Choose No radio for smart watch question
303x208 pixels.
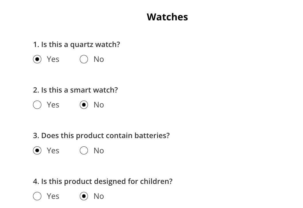84,105
